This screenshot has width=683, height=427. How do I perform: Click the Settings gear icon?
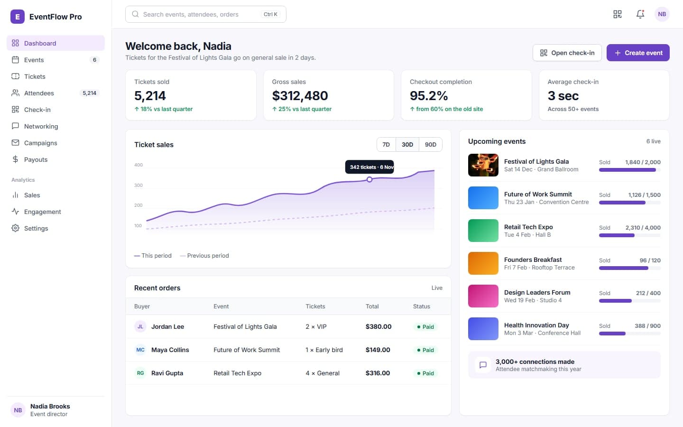click(x=15, y=228)
